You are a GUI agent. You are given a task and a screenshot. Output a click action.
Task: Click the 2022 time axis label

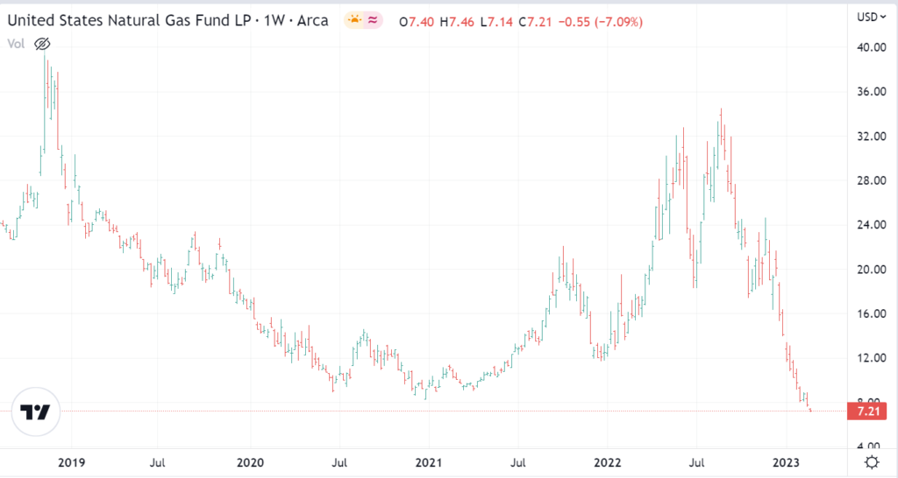tap(607, 462)
